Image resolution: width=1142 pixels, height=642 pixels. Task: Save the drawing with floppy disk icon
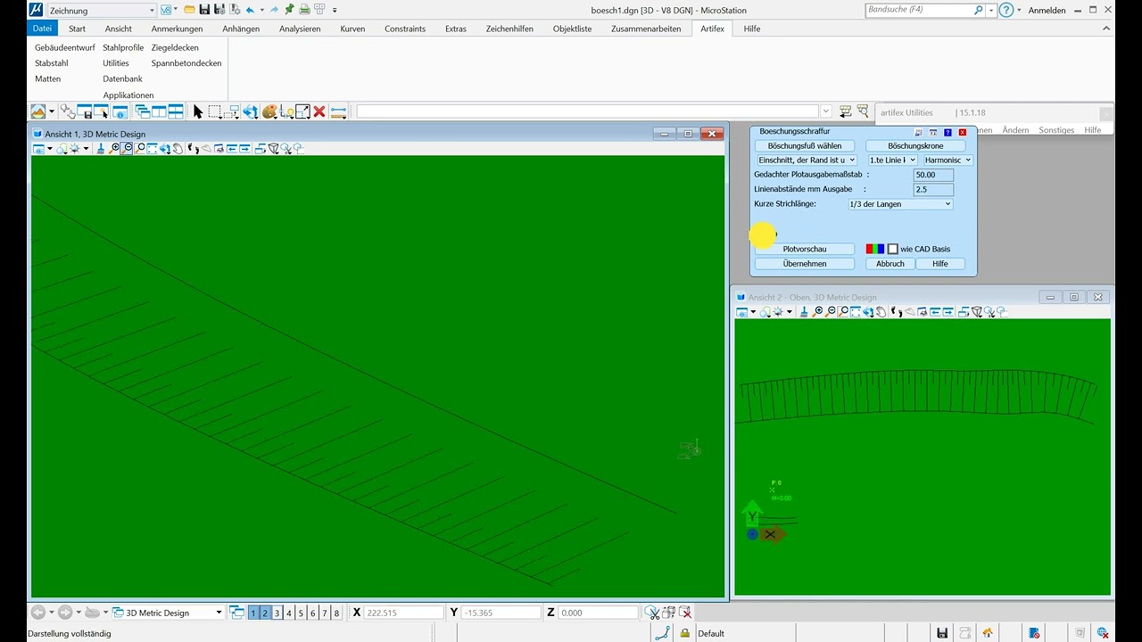(x=204, y=10)
